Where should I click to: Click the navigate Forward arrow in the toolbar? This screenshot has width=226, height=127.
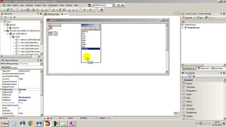(90, 10)
